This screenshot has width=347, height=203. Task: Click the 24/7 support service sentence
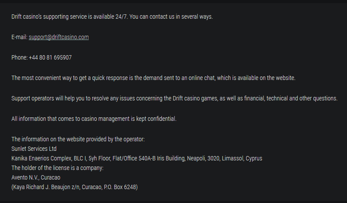pyautogui.click(x=112, y=17)
